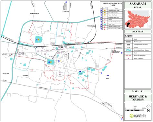Click the Railway Line text in Legend

(x=138, y=42)
